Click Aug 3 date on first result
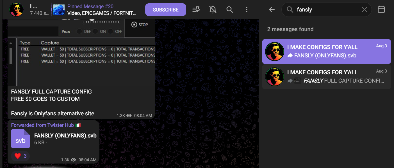 click(x=382, y=46)
